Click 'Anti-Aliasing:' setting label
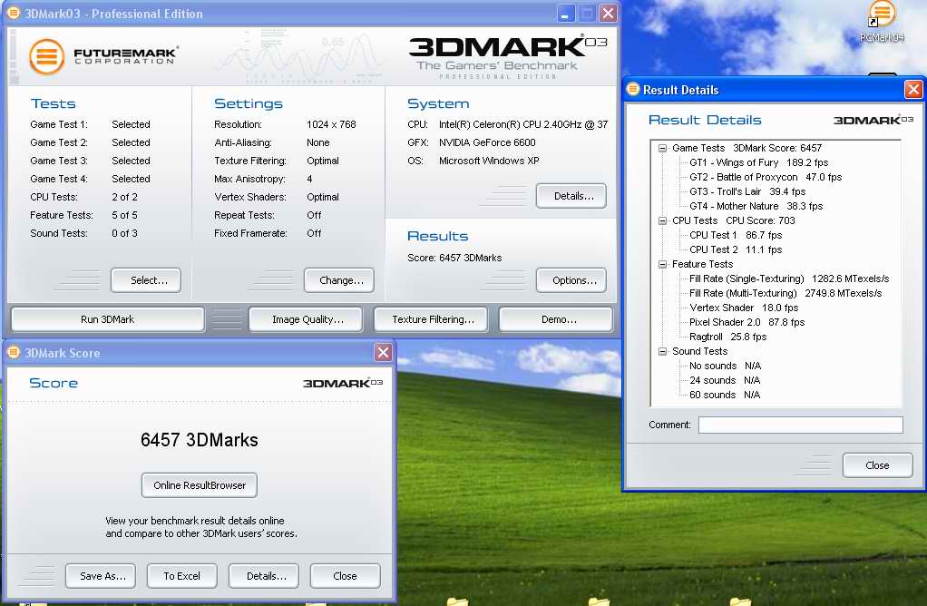927x606 pixels. pos(243,142)
